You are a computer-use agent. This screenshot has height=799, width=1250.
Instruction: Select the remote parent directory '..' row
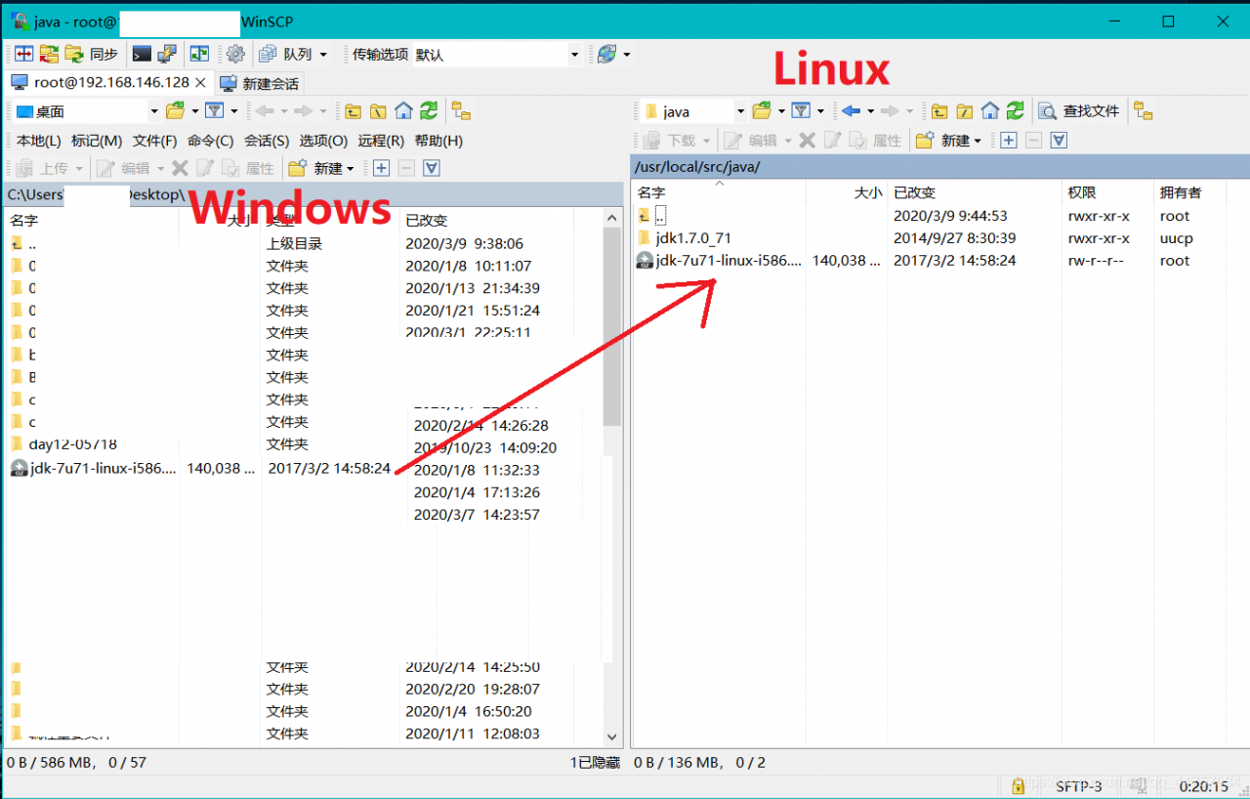(653, 216)
